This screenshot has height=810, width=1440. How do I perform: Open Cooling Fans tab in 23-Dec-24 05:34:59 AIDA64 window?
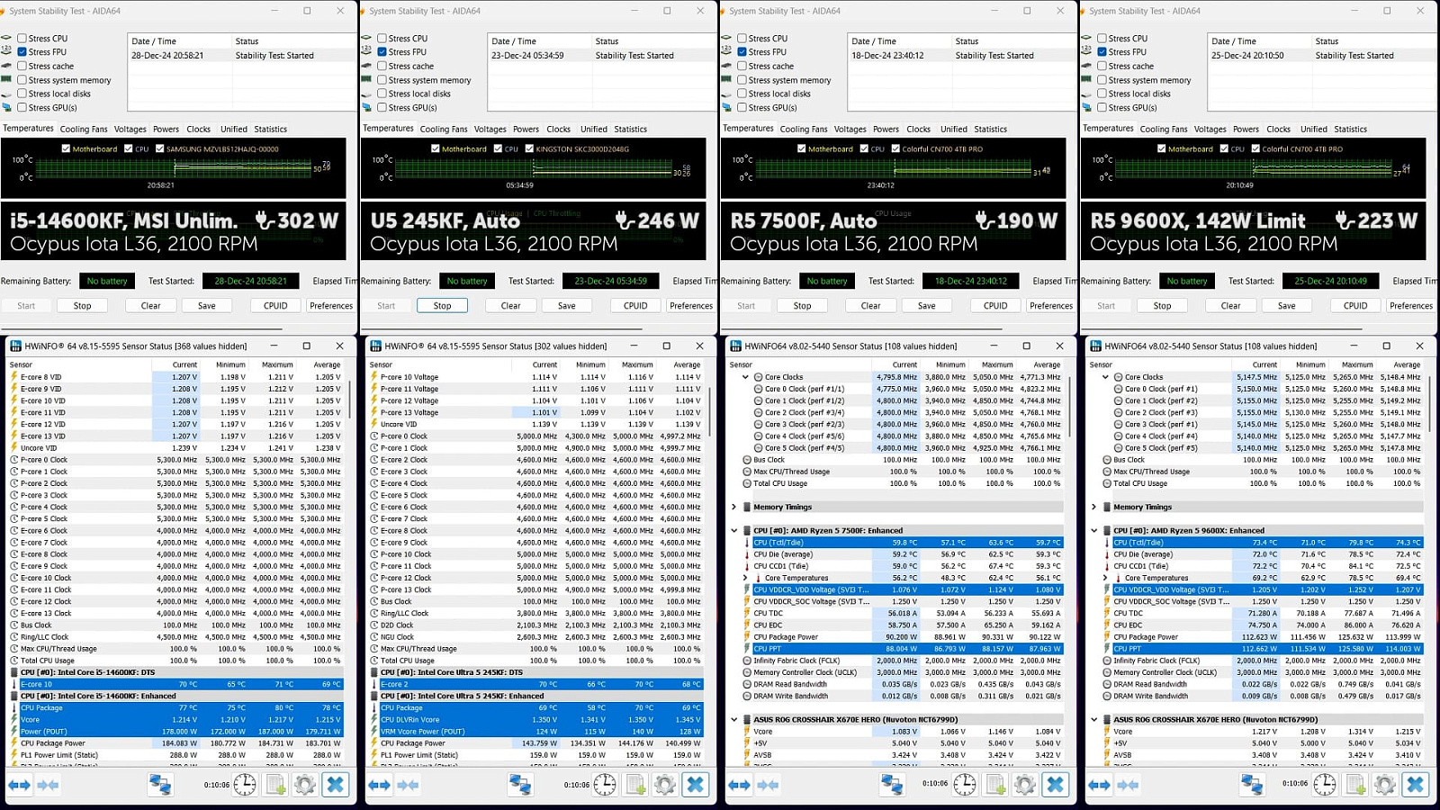click(444, 130)
